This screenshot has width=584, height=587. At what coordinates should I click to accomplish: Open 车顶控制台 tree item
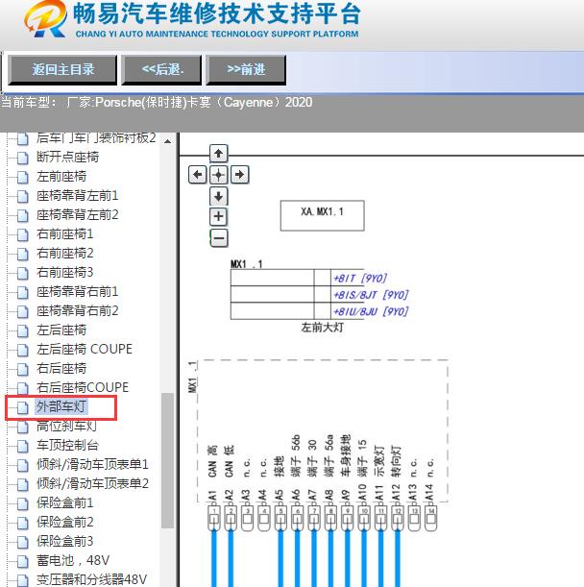[67, 445]
